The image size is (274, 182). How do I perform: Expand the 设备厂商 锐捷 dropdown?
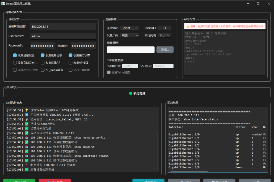[x=129, y=35]
